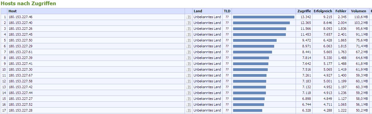Screen dimensions: 372x114
Task: Click the Erfolgreich column header
Action: (323, 11)
